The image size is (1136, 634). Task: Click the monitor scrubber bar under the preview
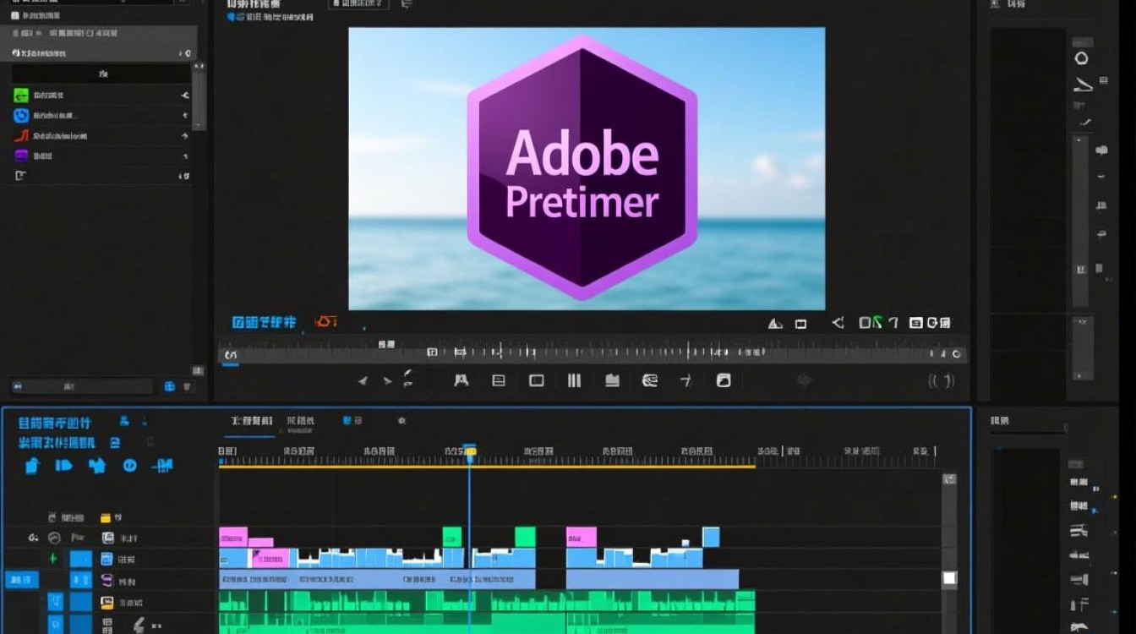[592, 353]
